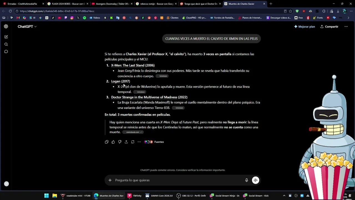Screen dimensions: 355x200
Task: Start a new chat with the pencil icon
Action: coord(6,37)
